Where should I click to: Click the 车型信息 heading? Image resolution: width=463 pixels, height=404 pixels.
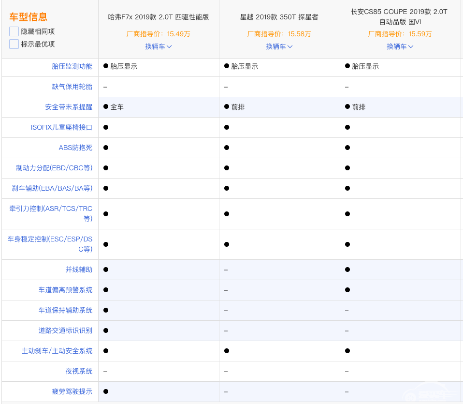pyautogui.click(x=29, y=17)
